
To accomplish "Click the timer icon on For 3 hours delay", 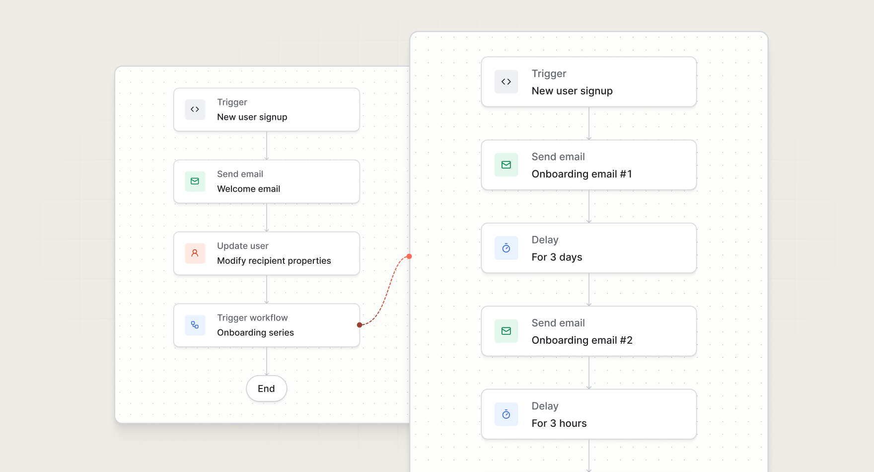I will (506, 414).
